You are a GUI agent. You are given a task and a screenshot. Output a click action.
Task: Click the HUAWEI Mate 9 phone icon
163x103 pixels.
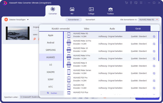69,65
